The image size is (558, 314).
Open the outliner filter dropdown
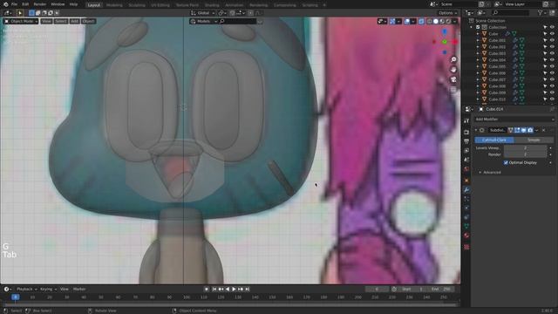tap(541, 13)
